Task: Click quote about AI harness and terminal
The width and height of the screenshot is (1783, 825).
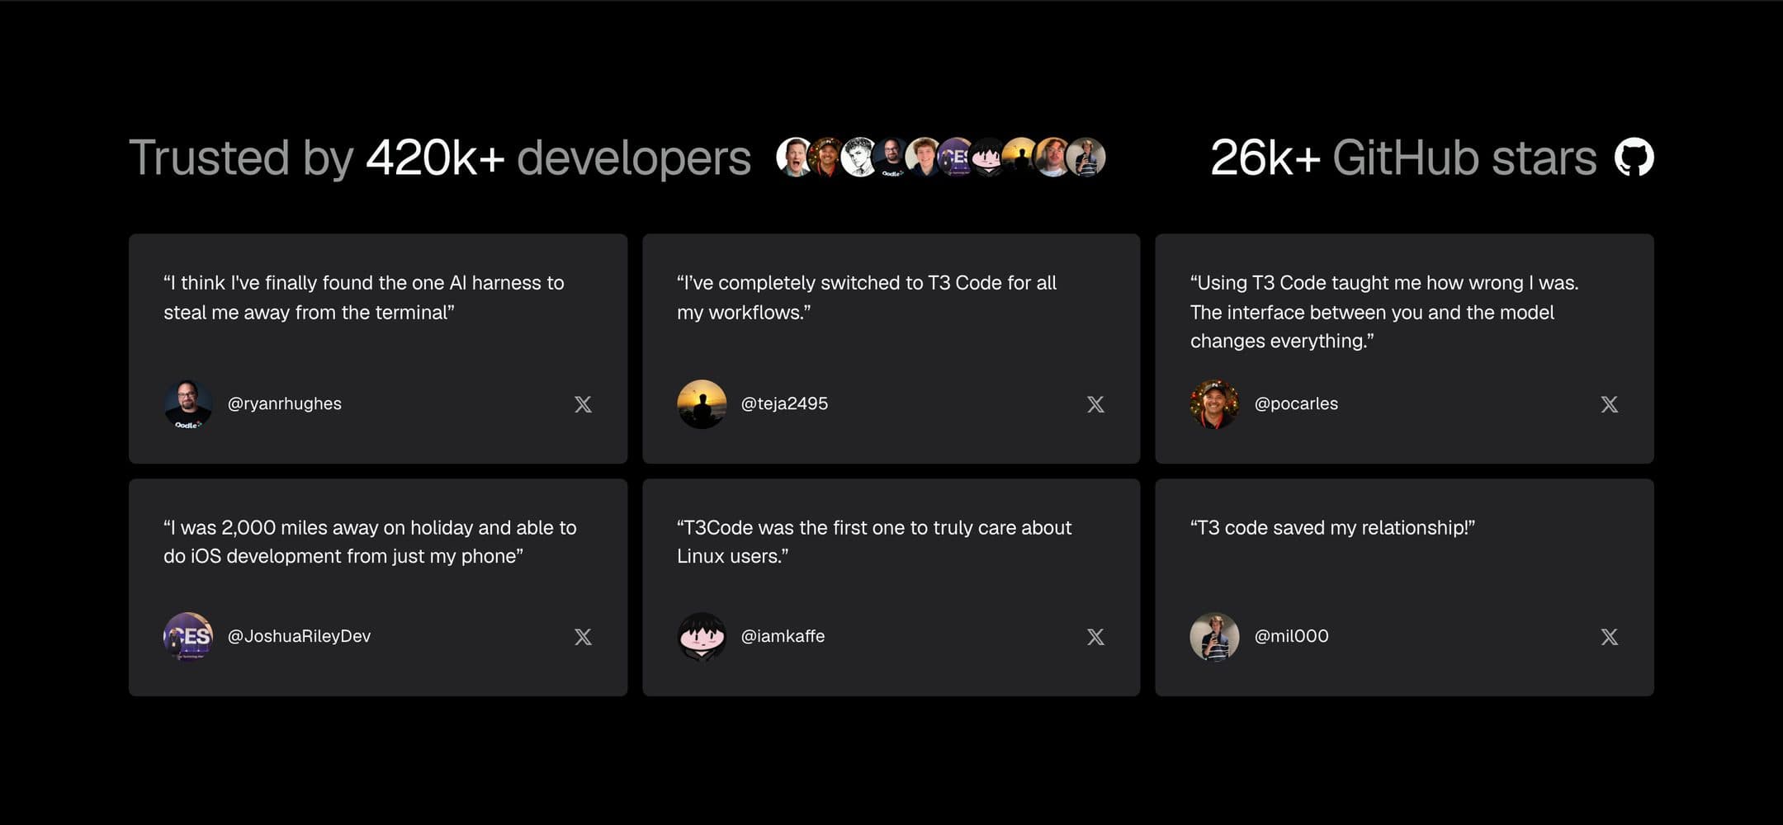Action: [364, 298]
